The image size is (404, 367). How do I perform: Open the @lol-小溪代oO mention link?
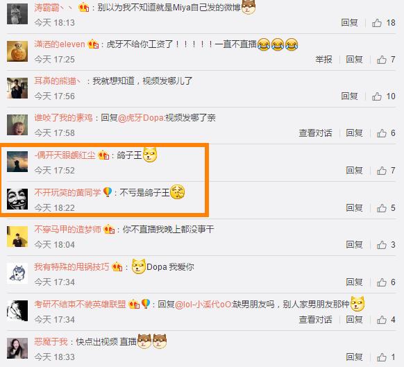coord(203,305)
